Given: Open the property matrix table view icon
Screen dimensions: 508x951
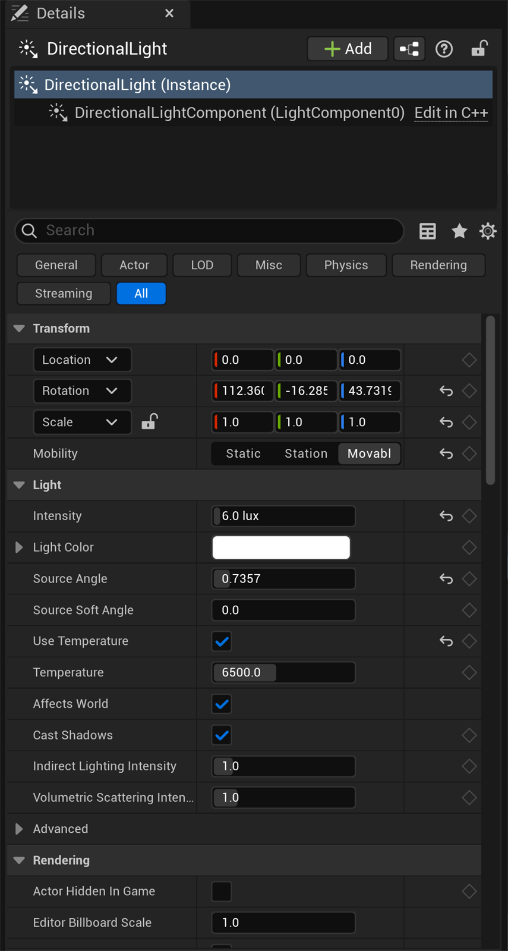Looking at the screenshot, I should [427, 231].
